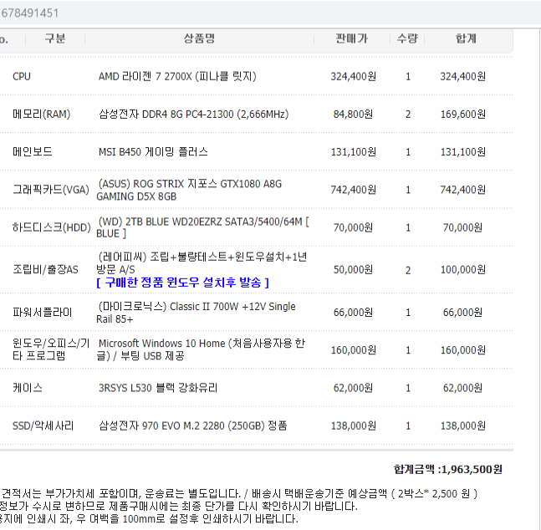Click MSI B450 게이밍 플러스 product
The width and height of the screenshot is (541, 530).
(153, 152)
